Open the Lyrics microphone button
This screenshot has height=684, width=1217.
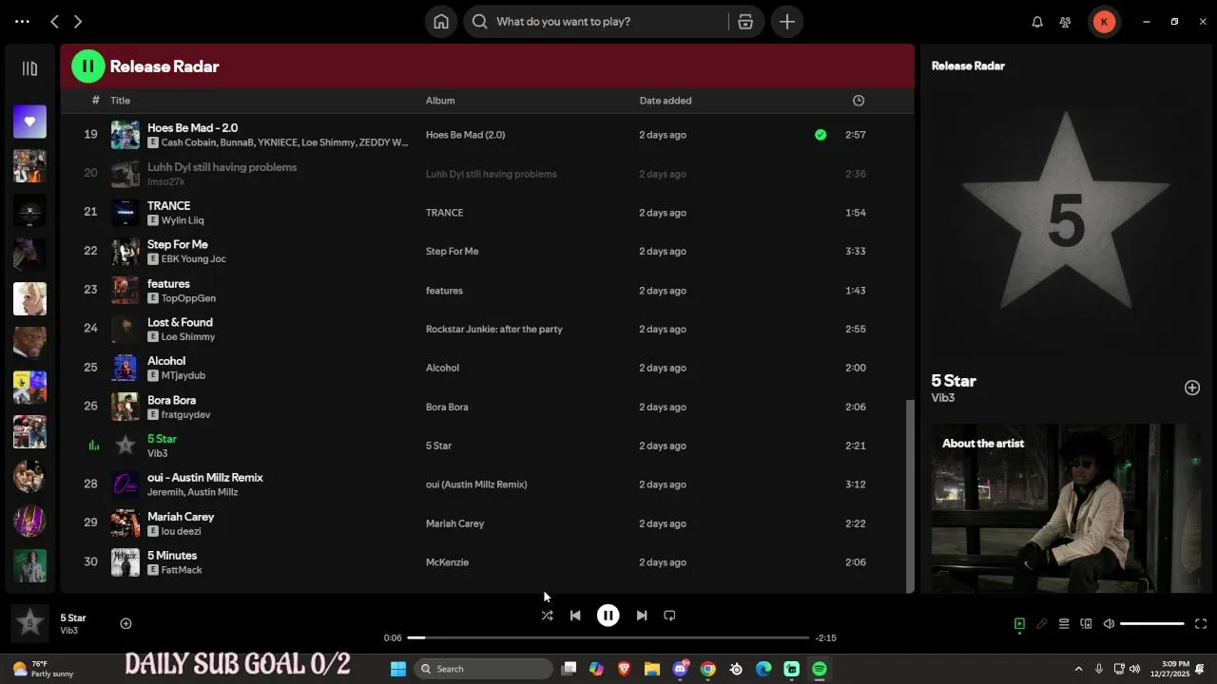pos(1042,624)
